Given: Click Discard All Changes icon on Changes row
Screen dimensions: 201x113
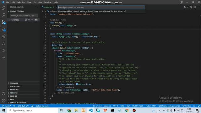Looking at the screenshot, I should 29,20.
